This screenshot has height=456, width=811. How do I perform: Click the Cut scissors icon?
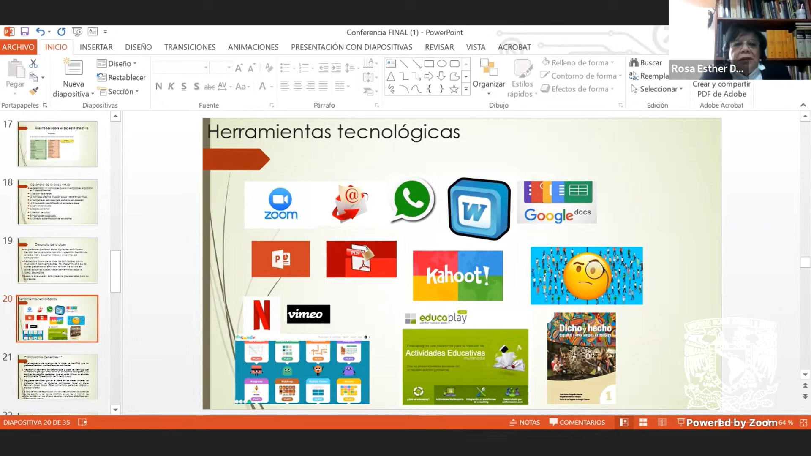pos(33,63)
